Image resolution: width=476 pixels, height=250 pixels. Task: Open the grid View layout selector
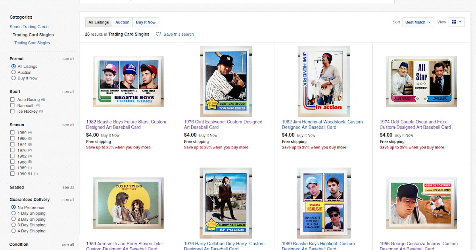click(457, 22)
